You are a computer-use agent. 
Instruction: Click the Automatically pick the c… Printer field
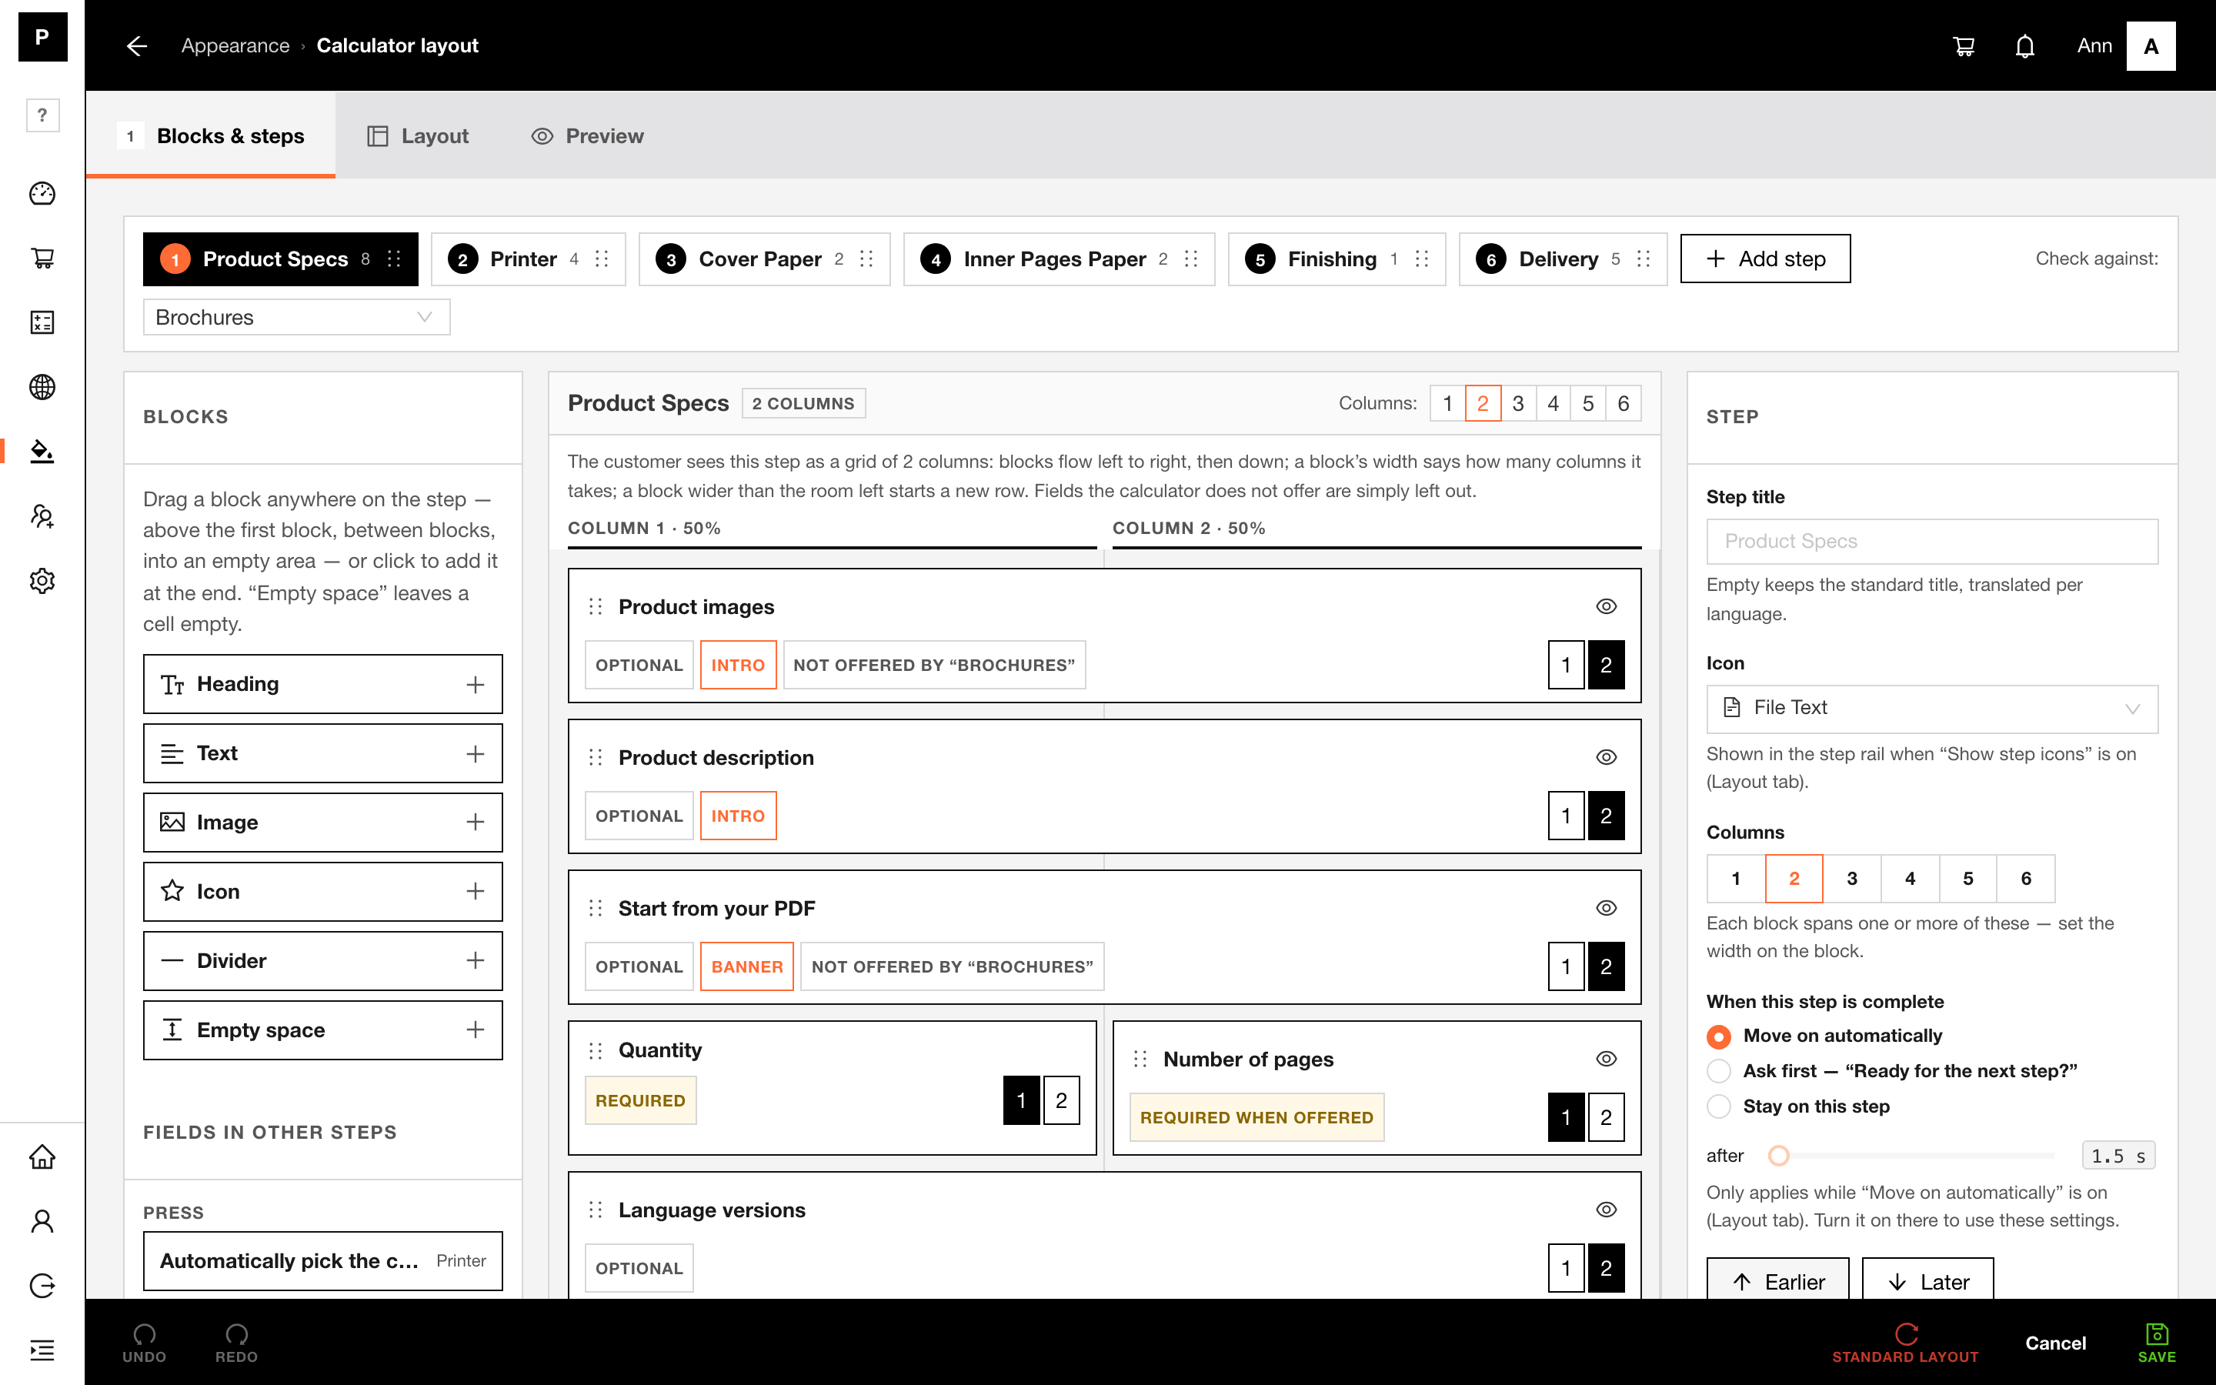323,1260
